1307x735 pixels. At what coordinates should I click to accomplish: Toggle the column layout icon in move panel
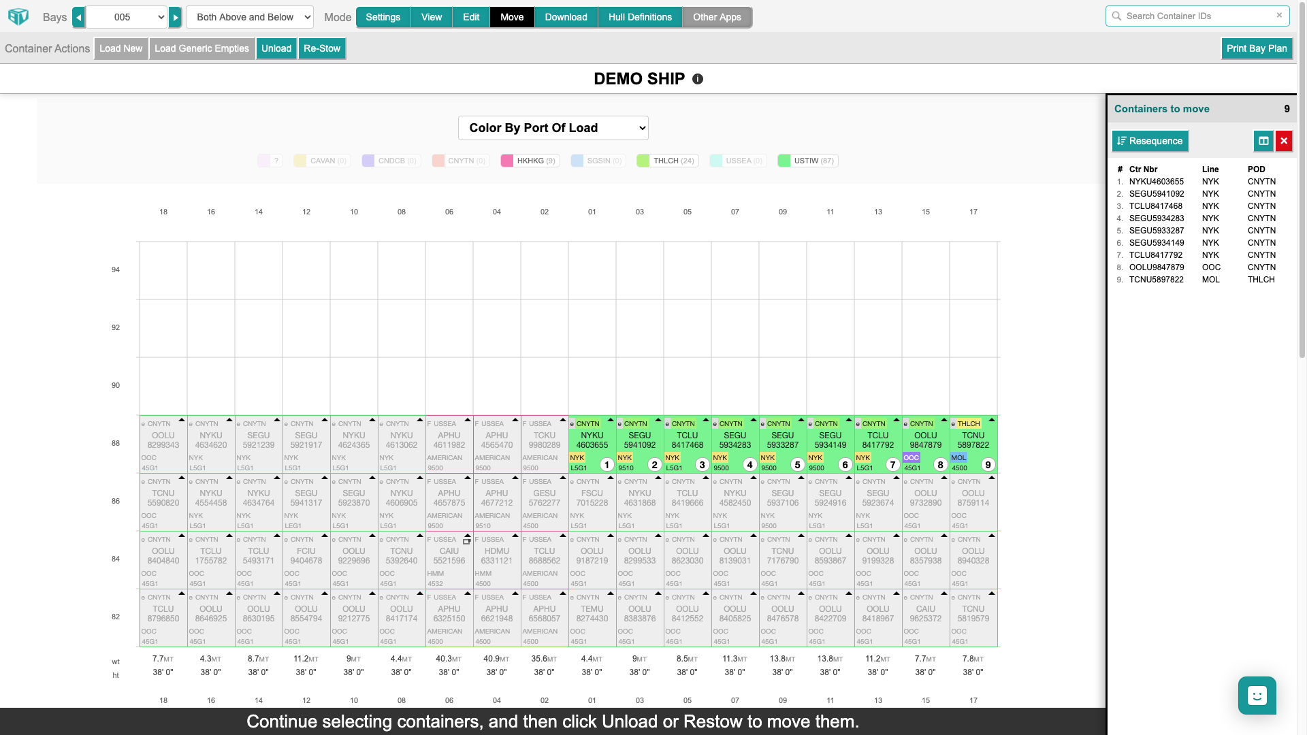1263,141
